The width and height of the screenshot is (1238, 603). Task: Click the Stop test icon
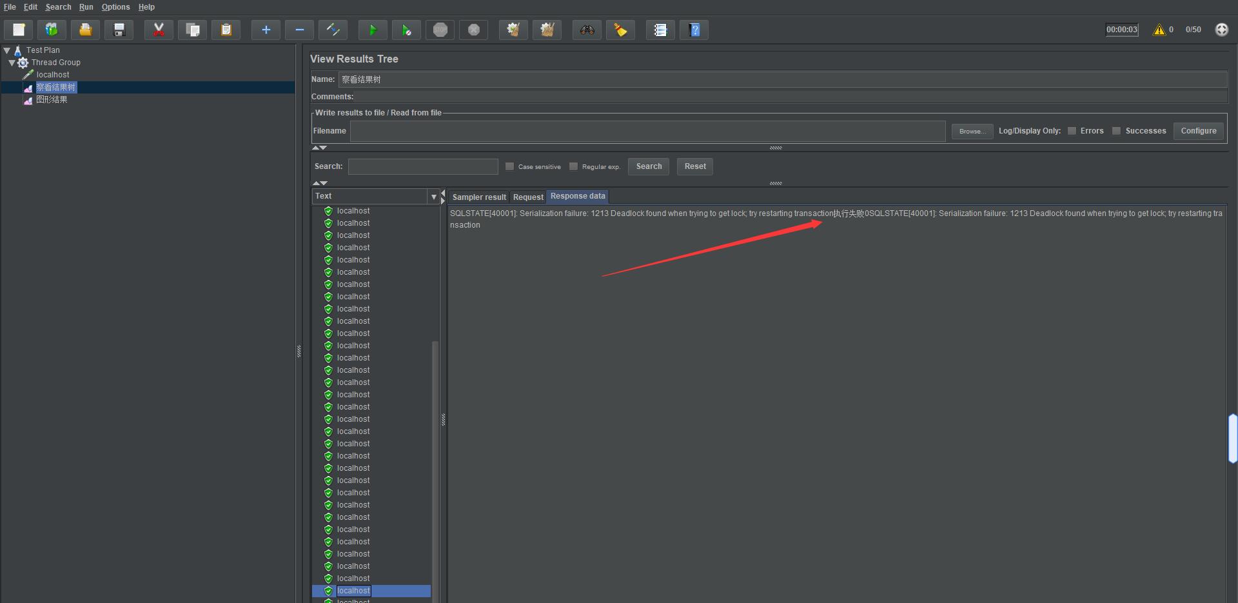(x=440, y=30)
